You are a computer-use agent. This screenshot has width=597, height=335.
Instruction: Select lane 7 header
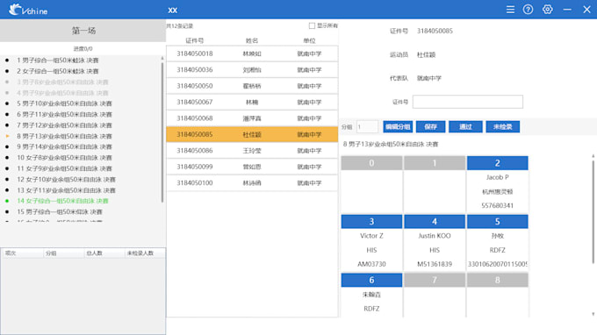point(435,281)
